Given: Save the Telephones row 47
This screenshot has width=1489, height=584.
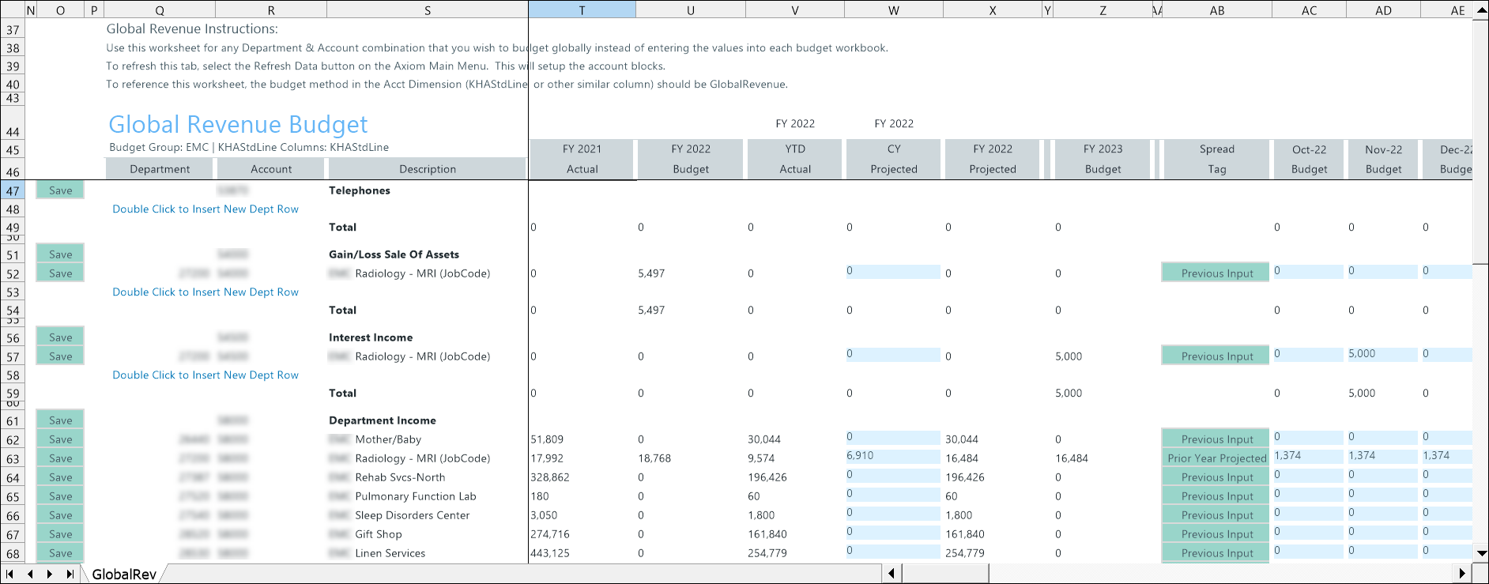Looking at the screenshot, I should 60,190.
